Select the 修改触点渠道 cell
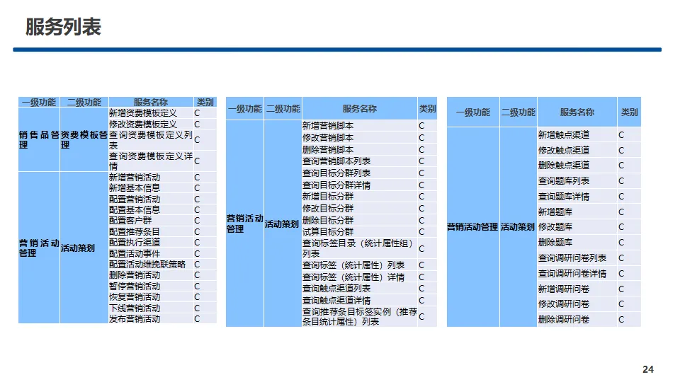Image resolution: width=680 pixels, height=382 pixels. (577, 150)
